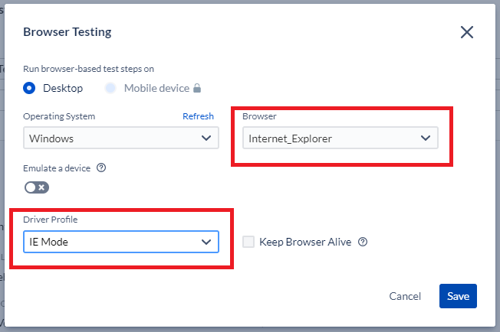Click the Mobile device label text

[157, 89]
